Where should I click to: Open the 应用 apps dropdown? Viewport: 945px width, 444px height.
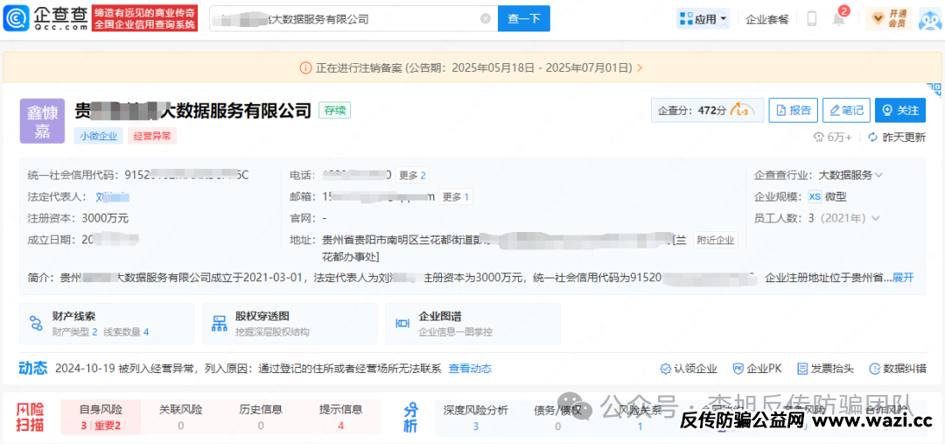click(x=703, y=18)
